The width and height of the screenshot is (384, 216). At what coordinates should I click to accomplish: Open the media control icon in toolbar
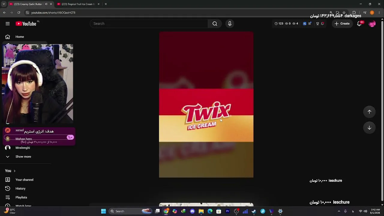pyautogui.click(x=365, y=13)
